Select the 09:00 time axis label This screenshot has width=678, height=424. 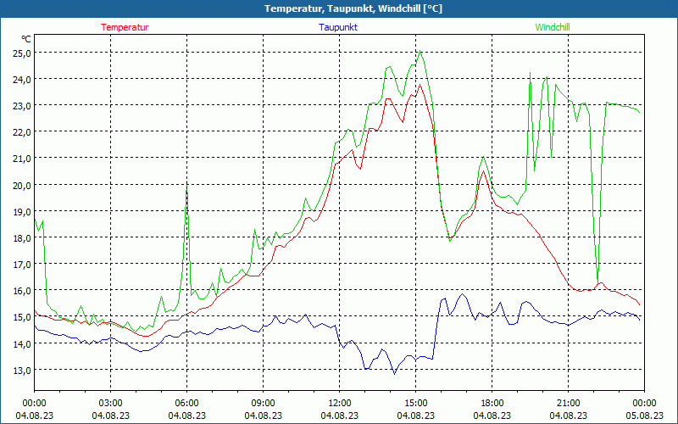[x=263, y=403]
